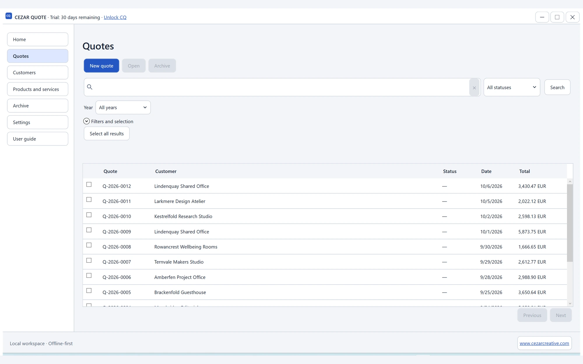Tick the Brackenfold Guesthouse row checkbox
Viewport: 583px width, 364px height.
89,291
